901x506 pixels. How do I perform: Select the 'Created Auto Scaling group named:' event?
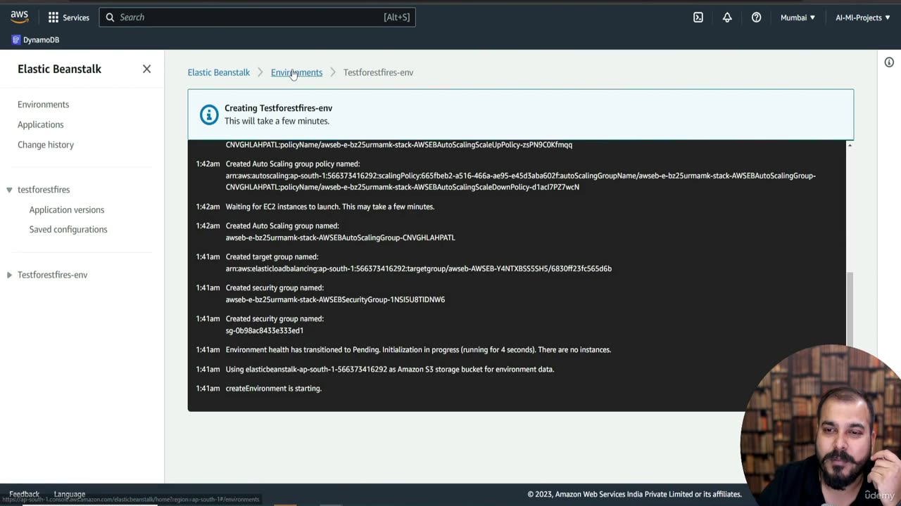pyautogui.click(x=282, y=226)
